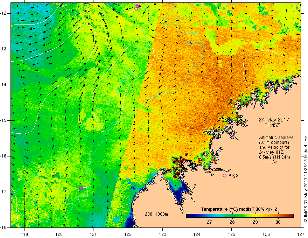Screen dimensions: 308x238
Task: Click the magenta Argo float marker near 17°S
Action: (x=81, y=188)
